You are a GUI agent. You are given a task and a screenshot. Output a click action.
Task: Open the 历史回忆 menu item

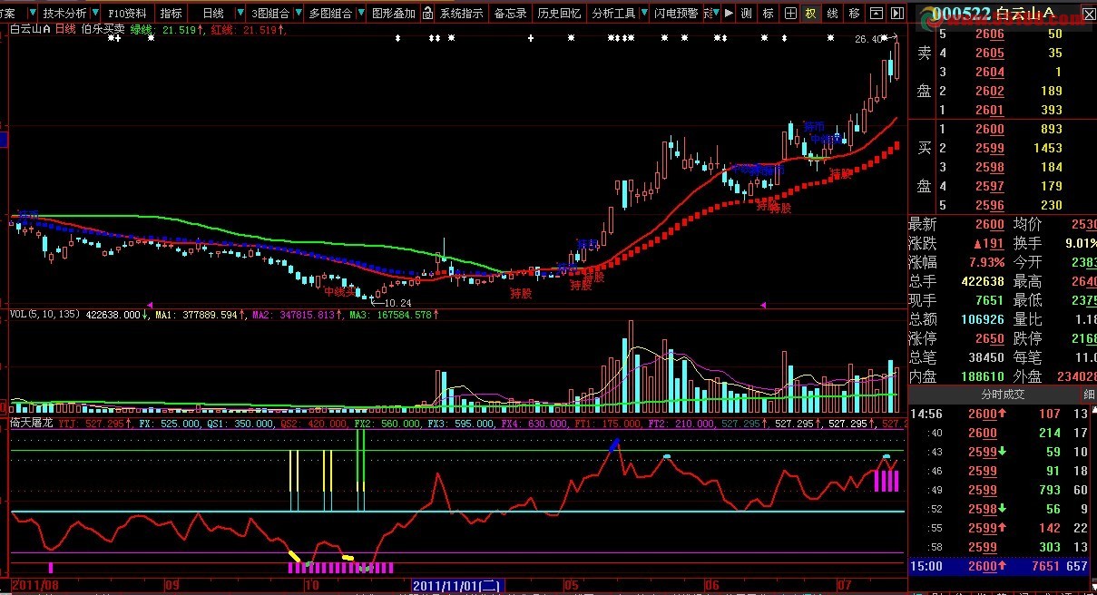coord(559,14)
